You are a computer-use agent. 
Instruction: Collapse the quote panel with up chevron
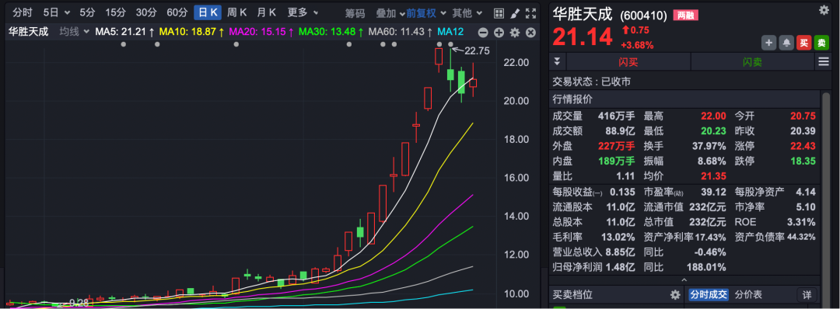[684, 280]
